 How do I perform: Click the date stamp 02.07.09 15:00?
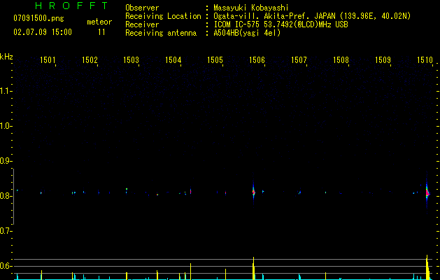[x=43, y=32]
